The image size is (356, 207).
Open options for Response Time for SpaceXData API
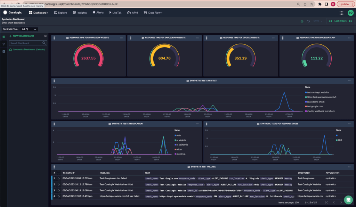(350, 38)
